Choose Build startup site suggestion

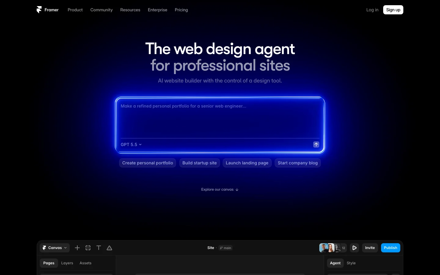click(x=200, y=163)
